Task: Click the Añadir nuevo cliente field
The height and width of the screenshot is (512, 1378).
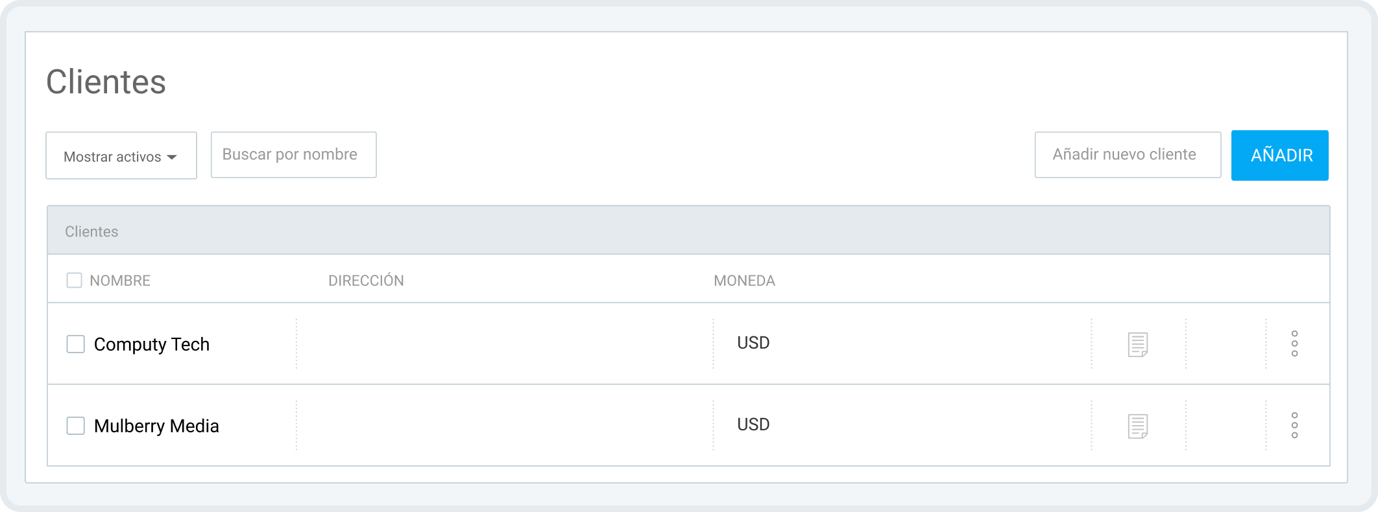Action: pos(1128,155)
